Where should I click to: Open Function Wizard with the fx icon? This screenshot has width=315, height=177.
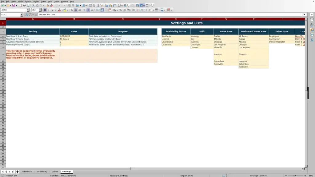pos(26,15)
